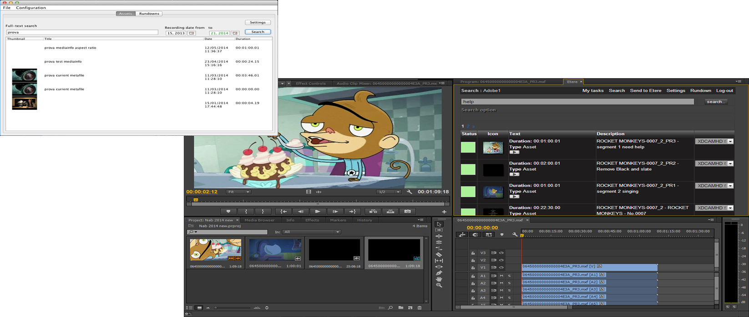This screenshot has height=317, width=749.
Task: Open the Media Browser tab
Action: pyautogui.click(x=259, y=220)
